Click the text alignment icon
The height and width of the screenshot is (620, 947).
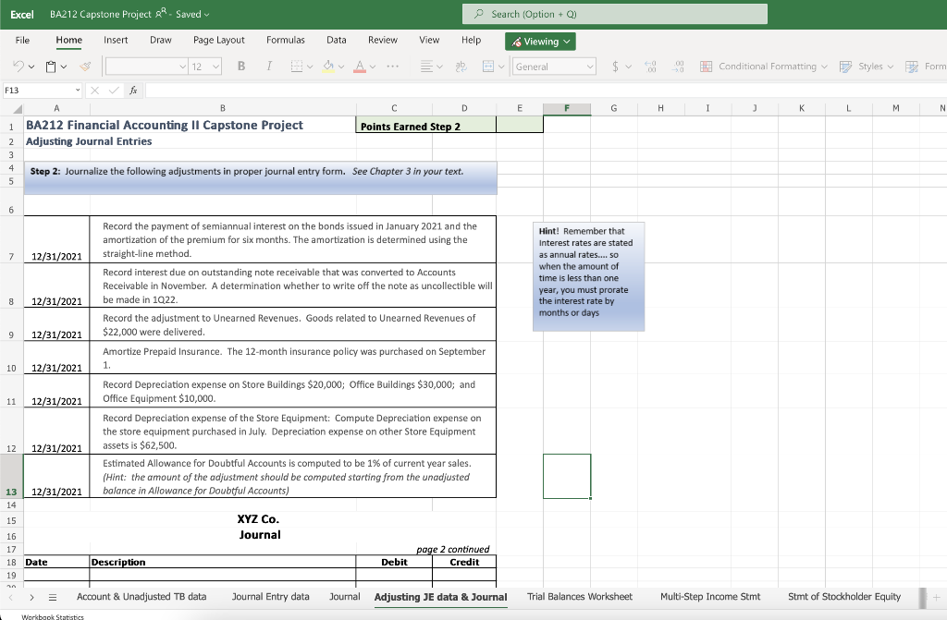[426, 67]
